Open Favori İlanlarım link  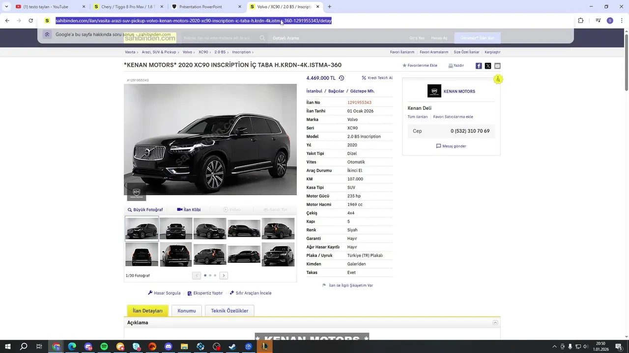[402, 52]
